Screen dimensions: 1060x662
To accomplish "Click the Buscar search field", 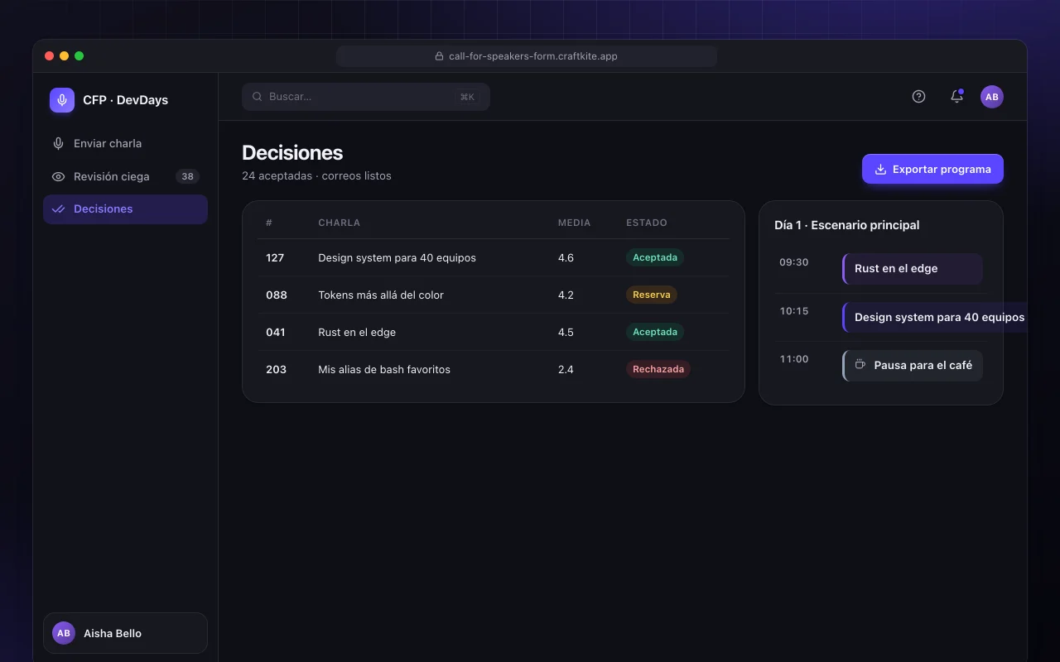I will pyautogui.click(x=366, y=97).
